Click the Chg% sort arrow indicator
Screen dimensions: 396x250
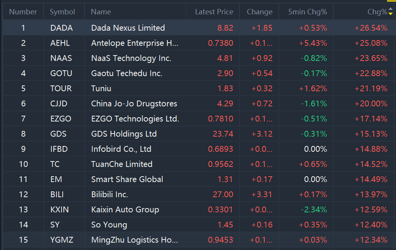point(391,12)
